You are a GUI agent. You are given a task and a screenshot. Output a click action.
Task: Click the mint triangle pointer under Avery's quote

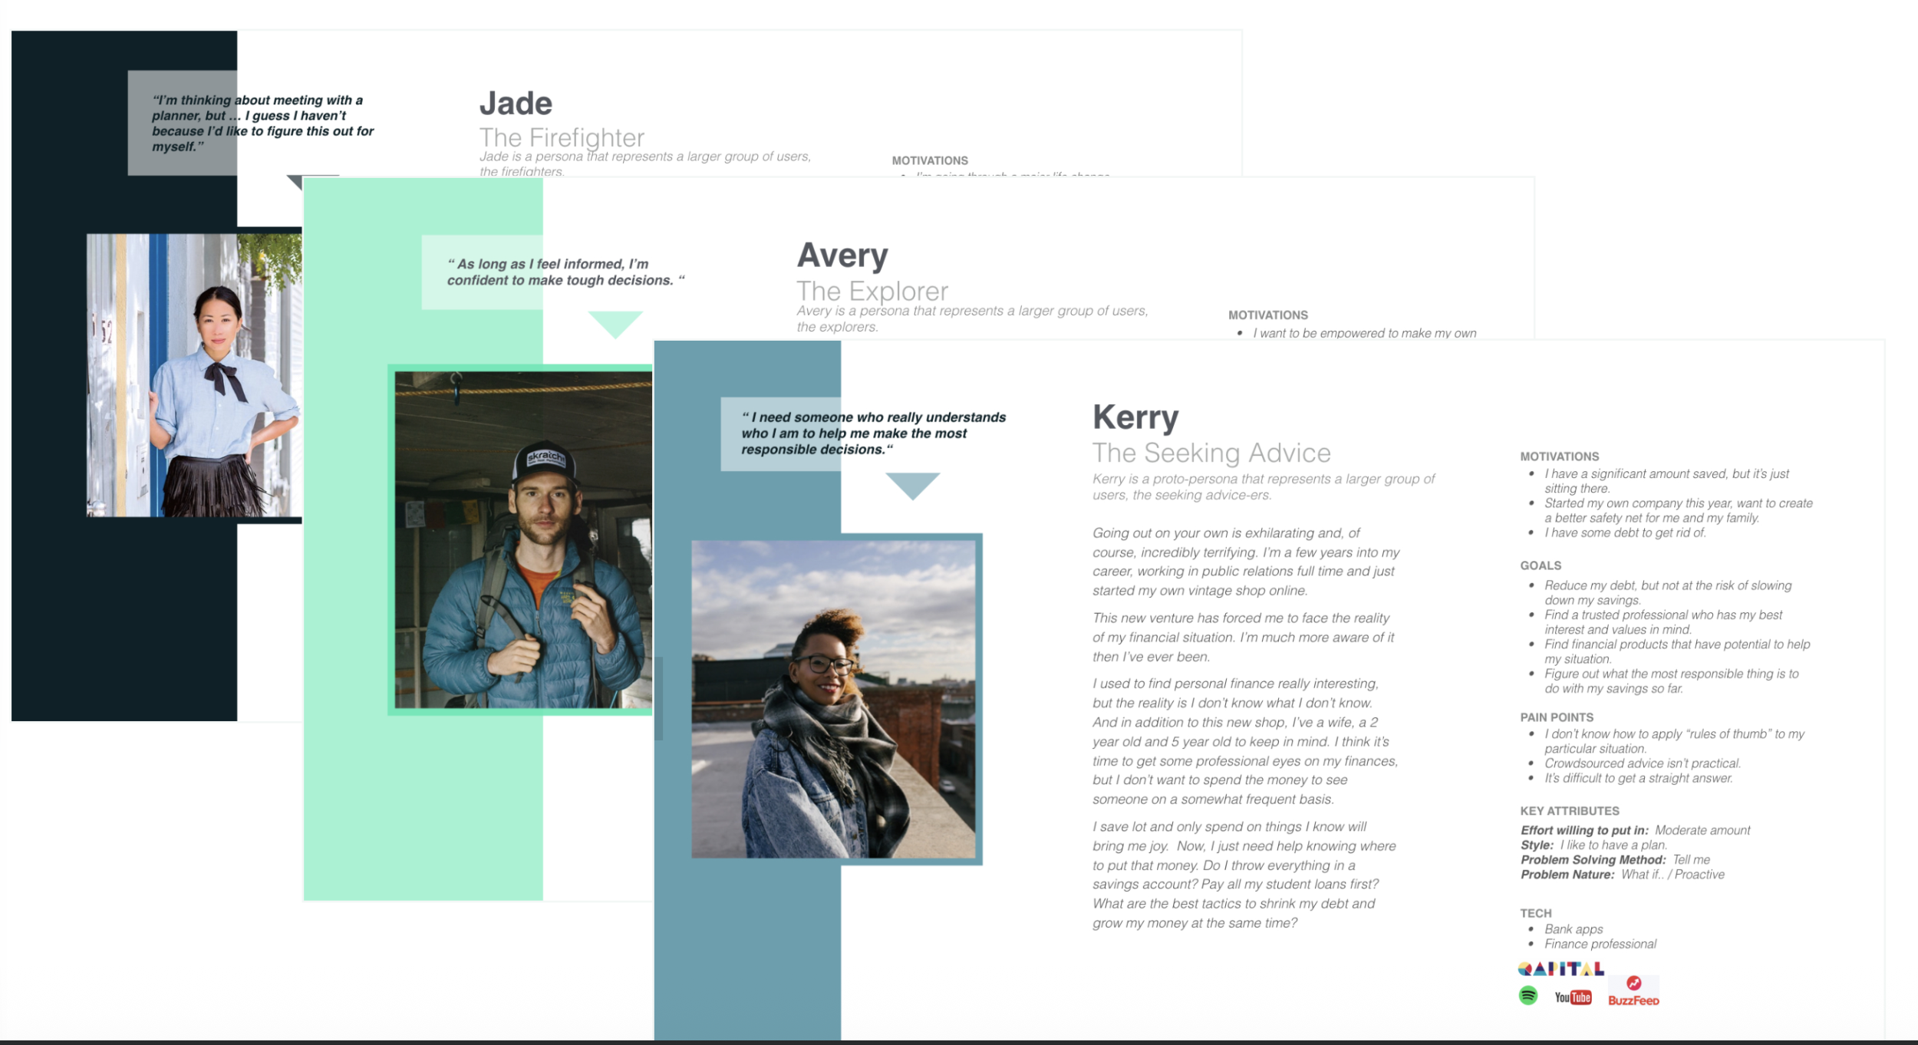pyautogui.click(x=615, y=322)
